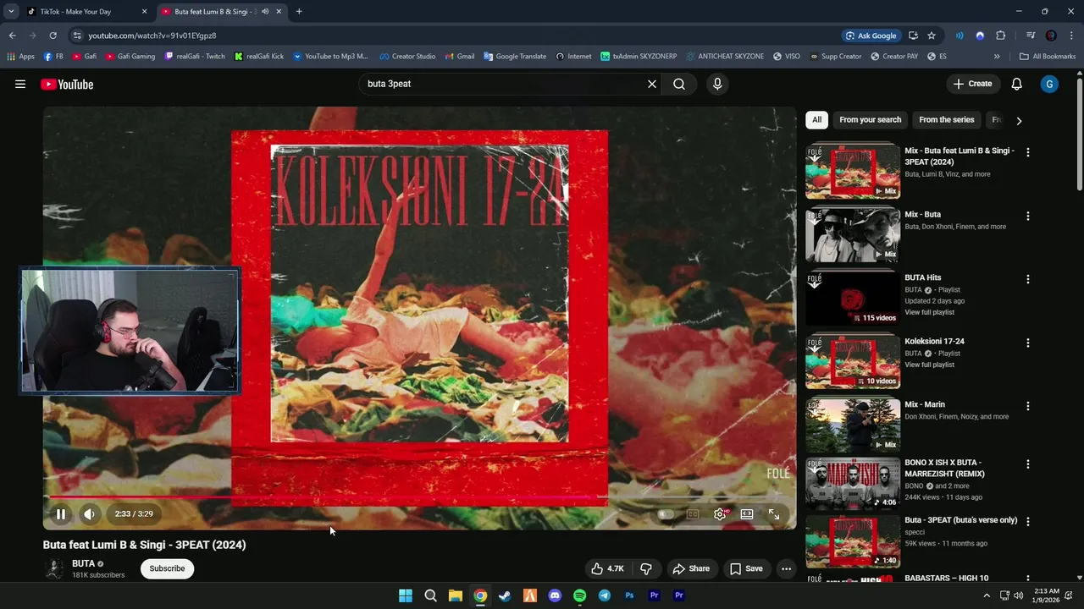Open options for Mix - Marin
The image size is (1084, 609).
click(1028, 406)
